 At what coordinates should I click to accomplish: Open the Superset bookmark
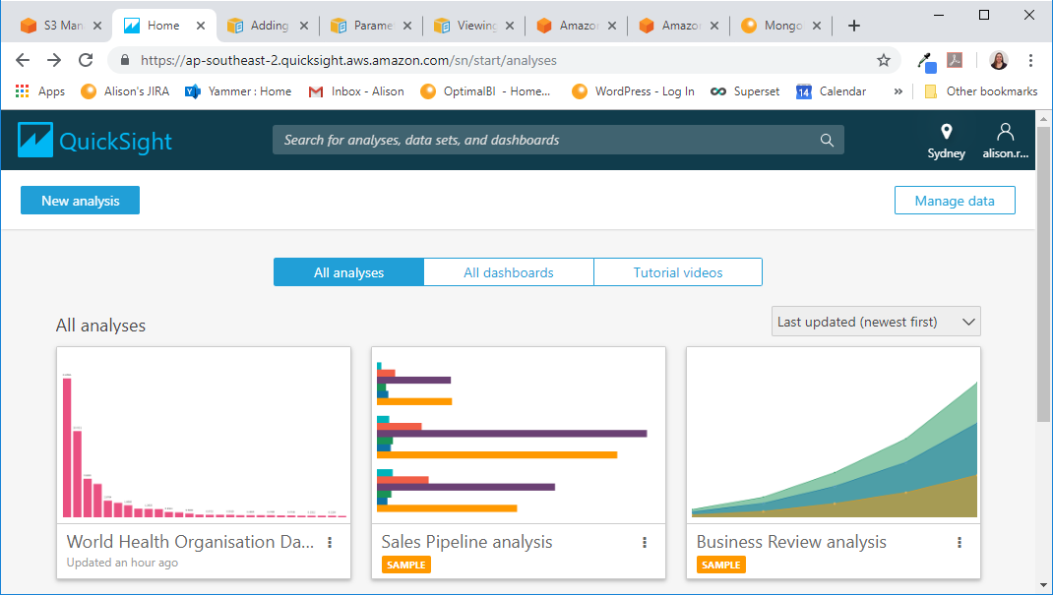(x=745, y=91)
